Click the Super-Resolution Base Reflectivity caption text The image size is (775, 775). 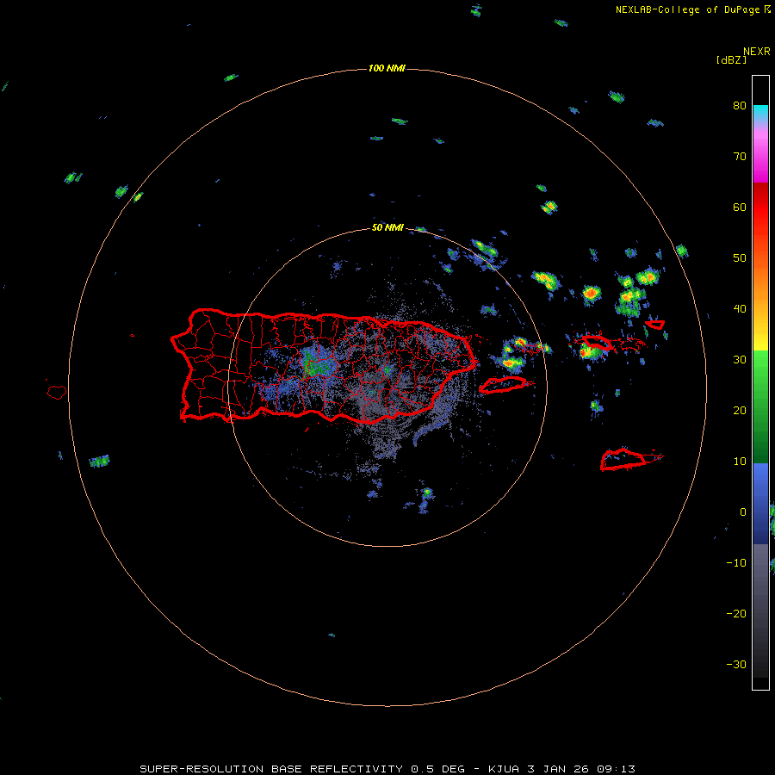pos(387,769)
